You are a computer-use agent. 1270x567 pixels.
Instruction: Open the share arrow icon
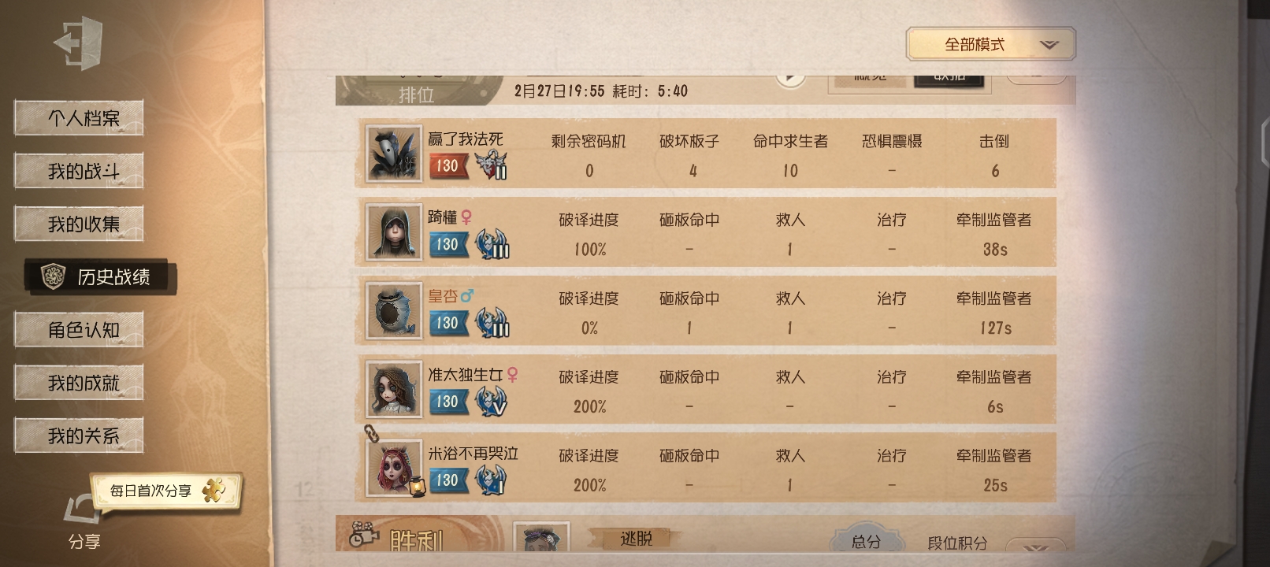pyautogui.click(x=83, y=510)
